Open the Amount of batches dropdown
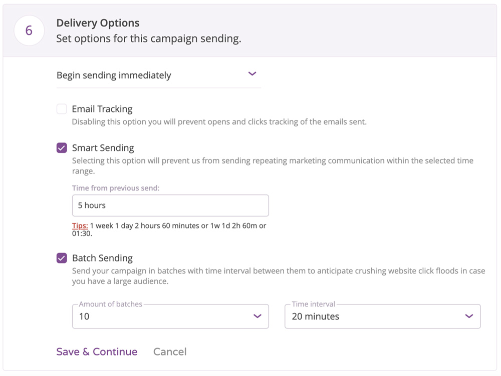The width and height of the screenshot is (501, 376). tap(170, 316)
